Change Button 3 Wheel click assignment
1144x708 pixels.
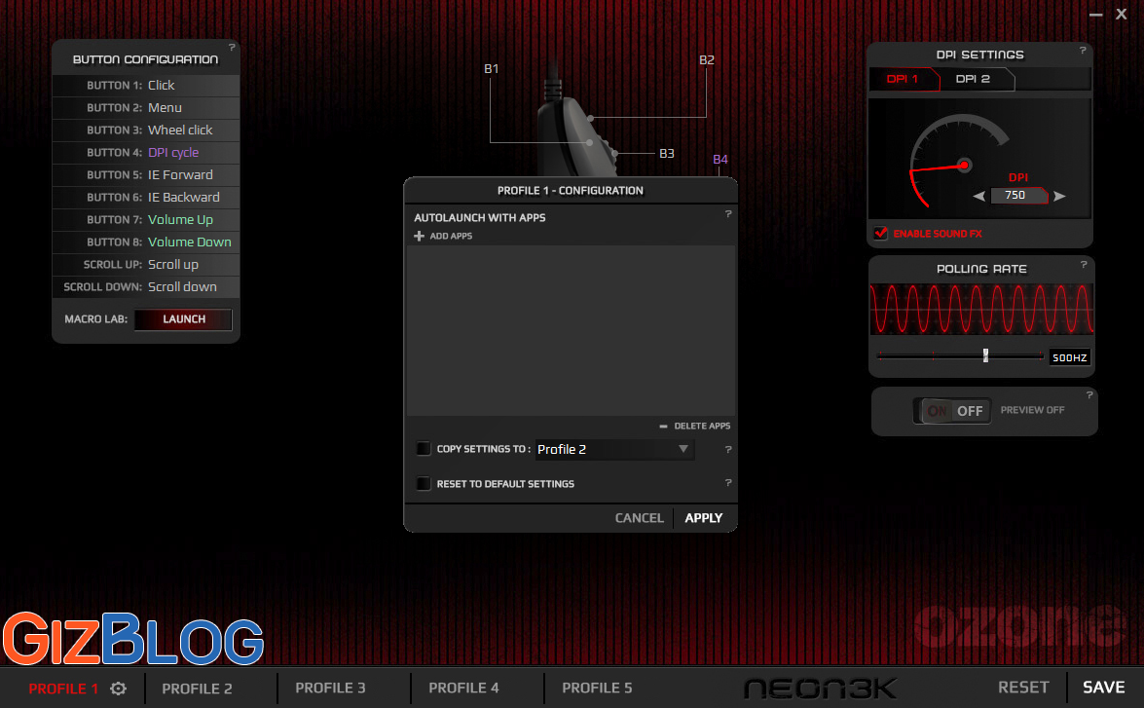point(146,130)
